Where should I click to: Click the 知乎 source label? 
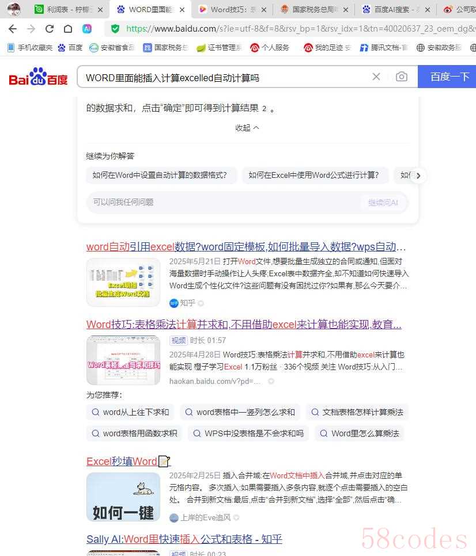[x=186, y=303]
